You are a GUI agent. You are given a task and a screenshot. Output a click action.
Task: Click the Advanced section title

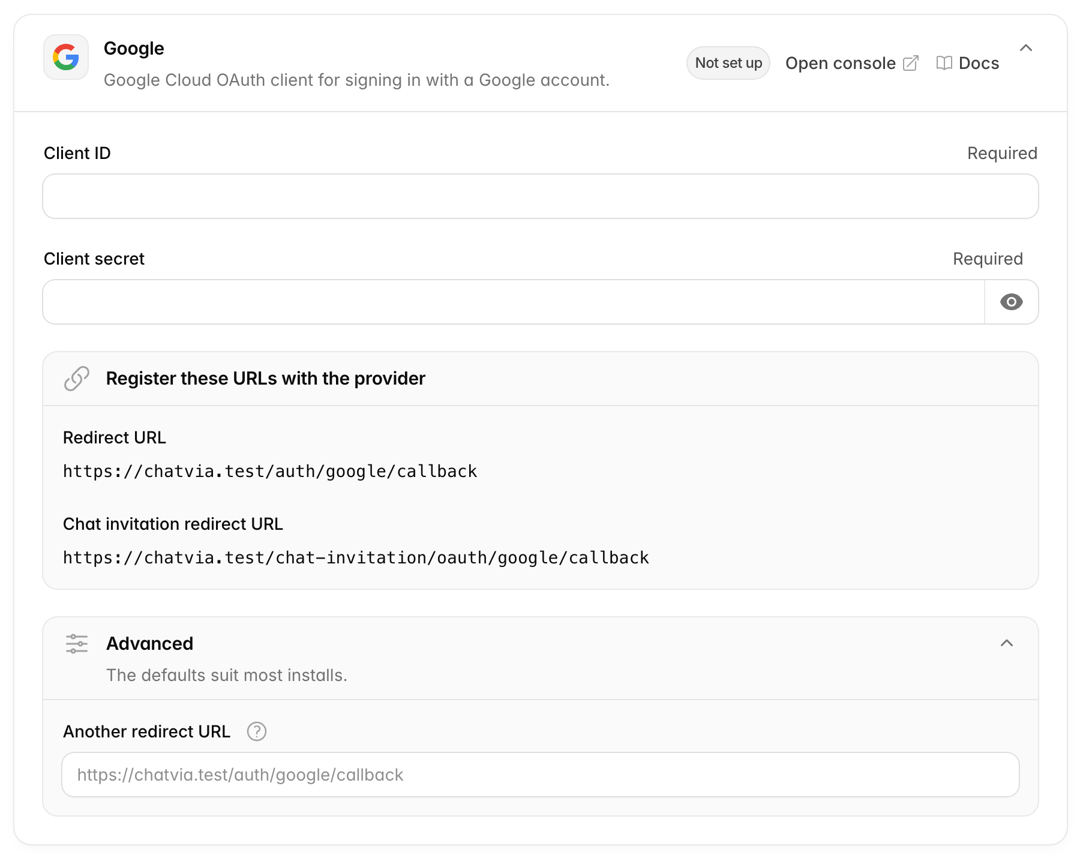[x=150, y=644]
